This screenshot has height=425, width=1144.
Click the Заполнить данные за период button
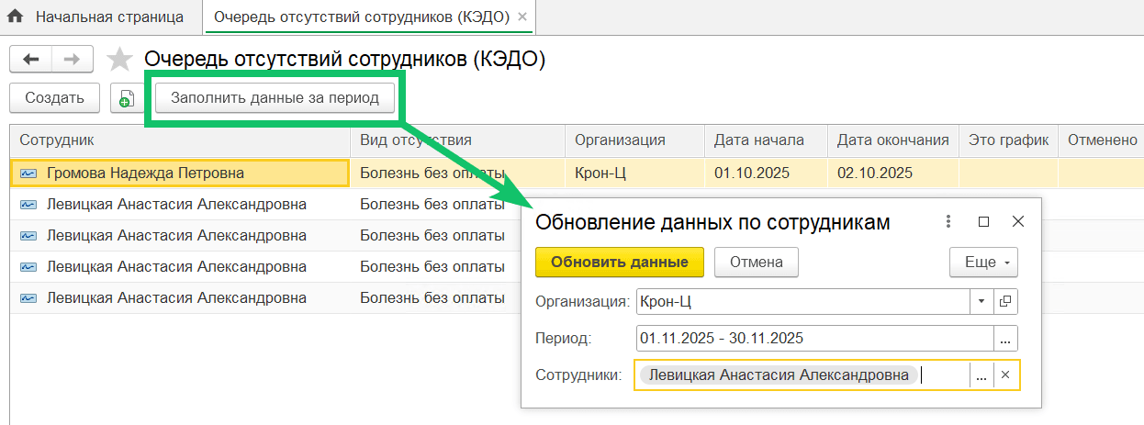[x=275, y=98]
